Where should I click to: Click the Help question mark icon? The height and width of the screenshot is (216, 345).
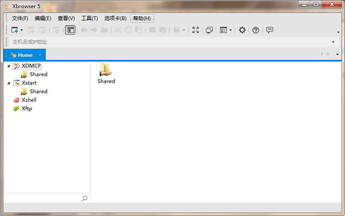[255, 30]
